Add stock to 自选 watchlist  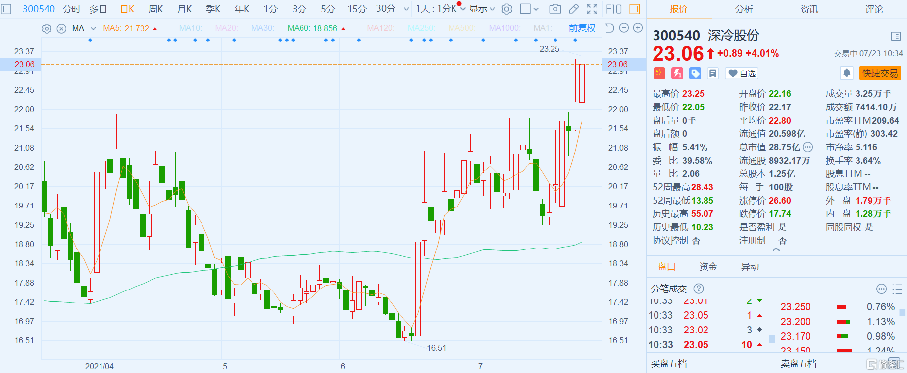pos(742,73)
